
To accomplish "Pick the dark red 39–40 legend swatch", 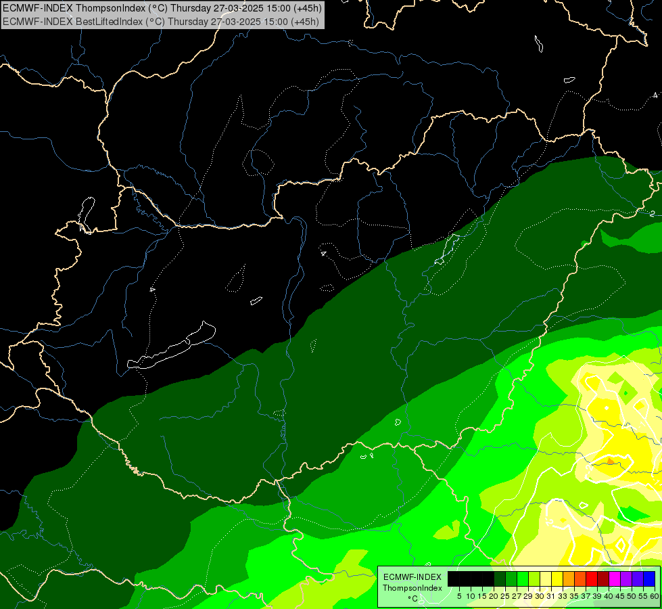I will (603, 579).
